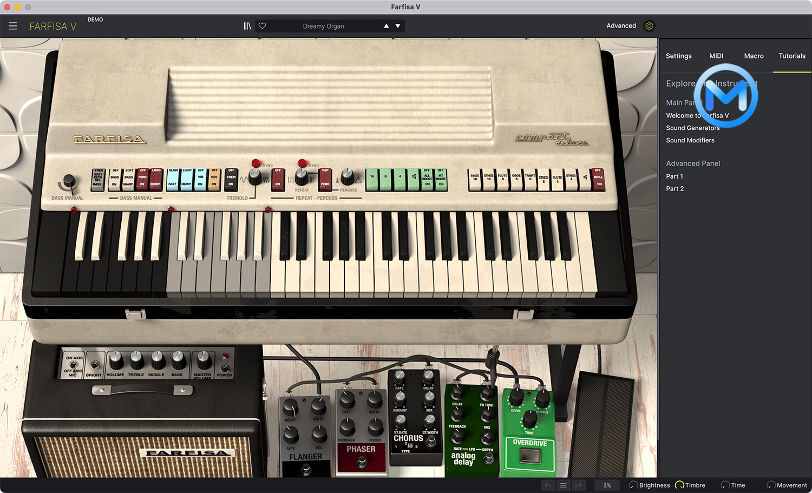Open Advanced Panel Part 2 tutorial
Screen dimensions: 812x493
point(675,189)
